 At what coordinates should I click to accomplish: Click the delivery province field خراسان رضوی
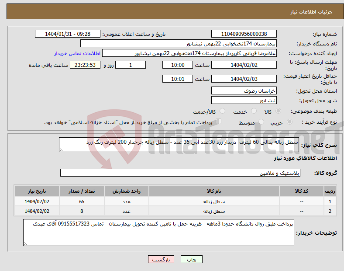click(244, 91)
